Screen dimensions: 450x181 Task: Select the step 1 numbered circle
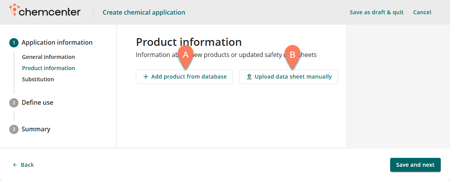(14, 43)
